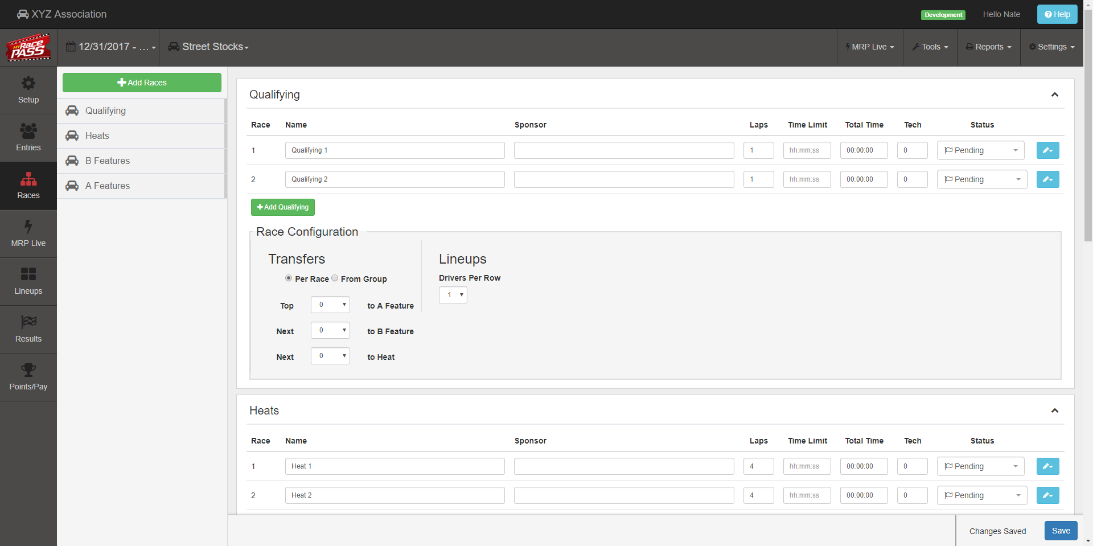Click the XYZ Association car icon

23,14
